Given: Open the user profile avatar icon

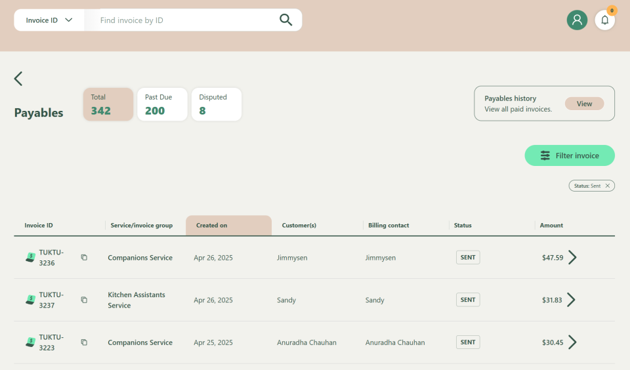Looking at the screenshot, I should tap(577, 20).
